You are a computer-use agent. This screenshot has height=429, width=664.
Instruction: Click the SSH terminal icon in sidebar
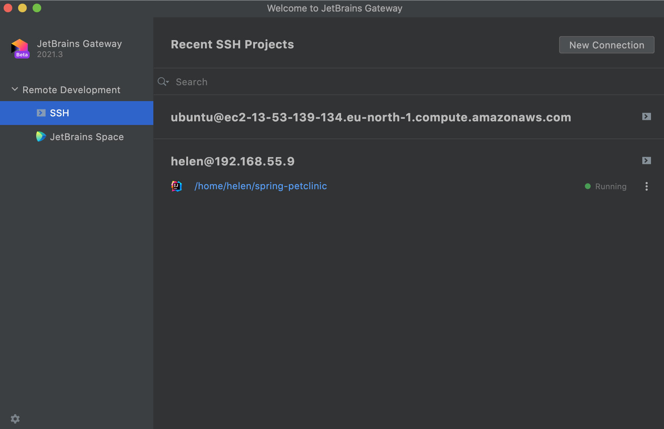pos(41,113)
